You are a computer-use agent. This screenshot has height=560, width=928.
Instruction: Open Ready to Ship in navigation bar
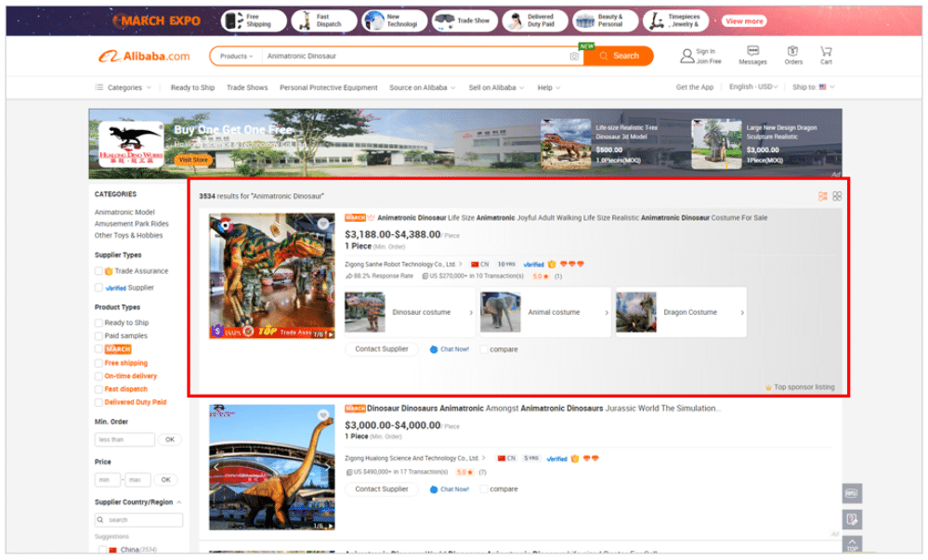pyautogui.click(x=192, y=87)
